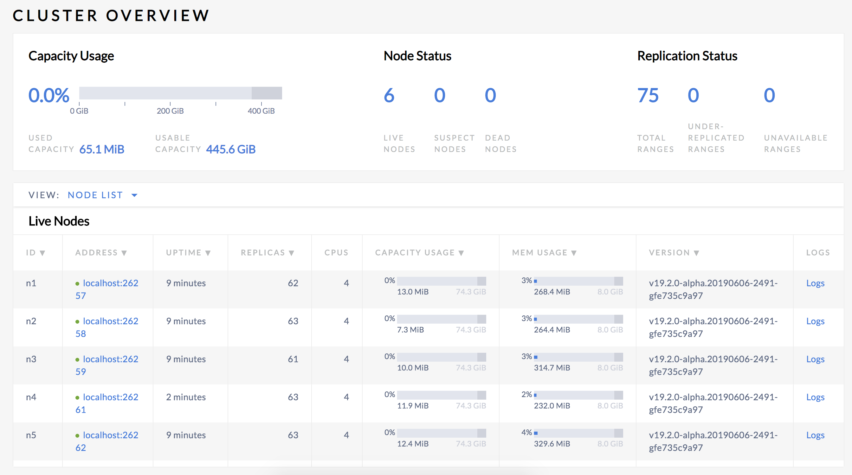This screenshot has width=852, height=475.
Task: Click the ID column sort triangle
Action: coord(43,253)
